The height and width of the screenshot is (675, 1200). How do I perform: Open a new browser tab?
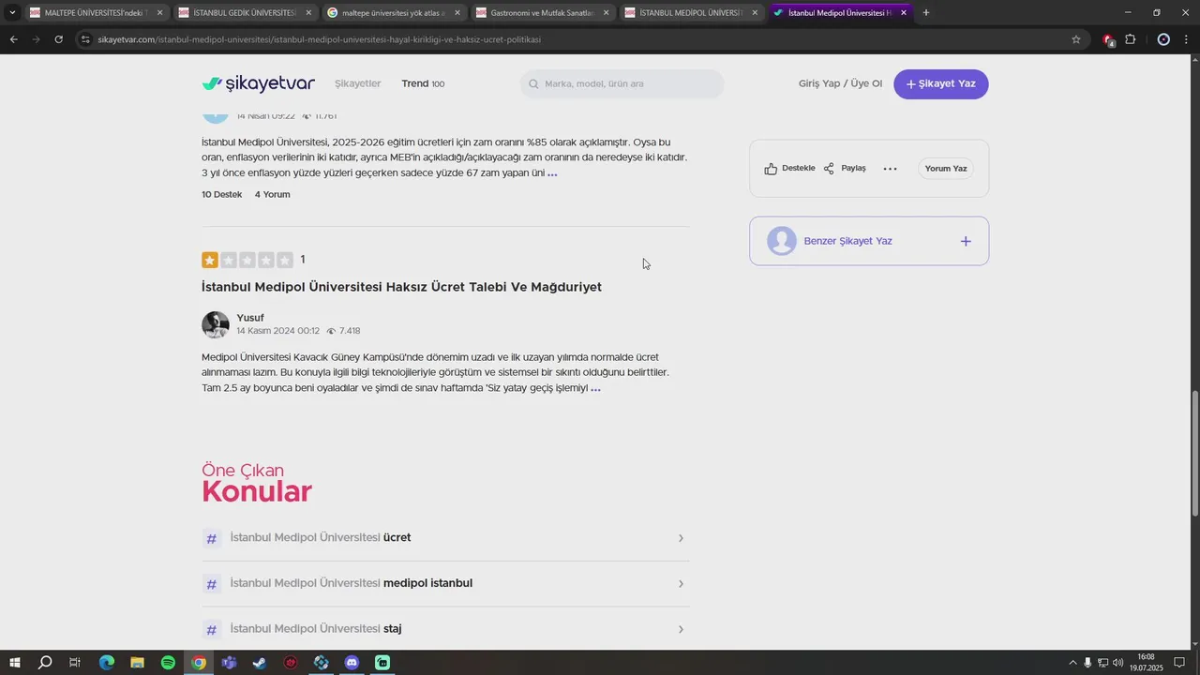[x=926, y=13]
